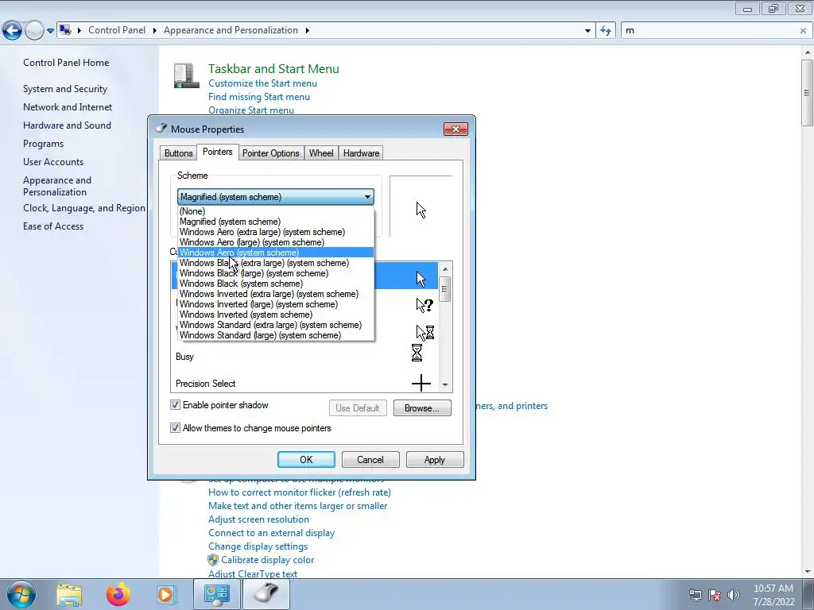Open Ease of Access in sidebar

pos(53,226)
